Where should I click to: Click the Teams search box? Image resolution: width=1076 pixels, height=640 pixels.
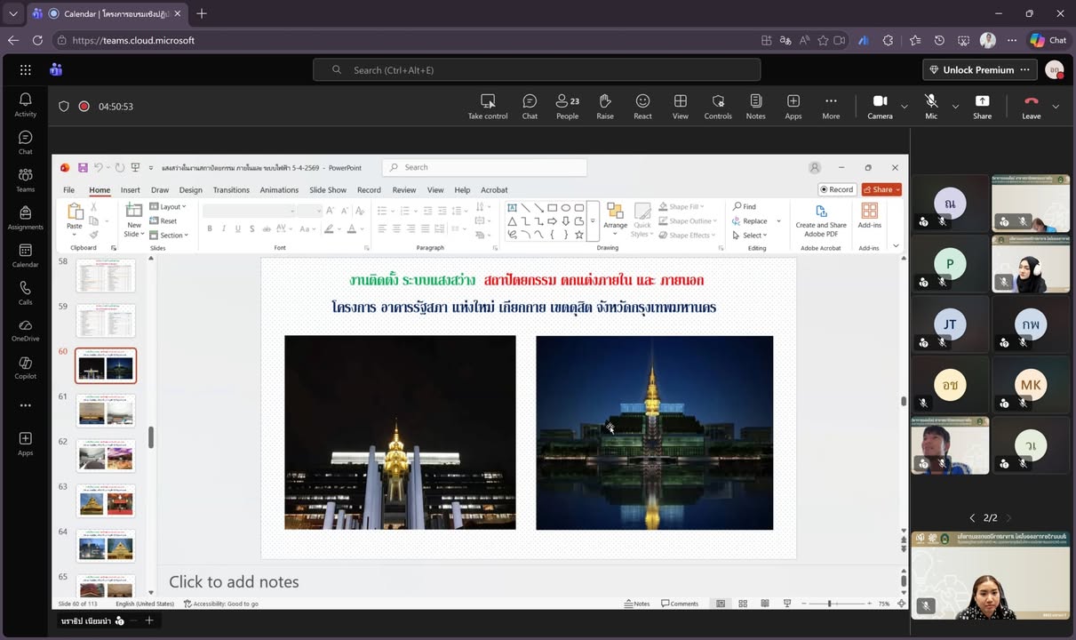click(537, 70)
